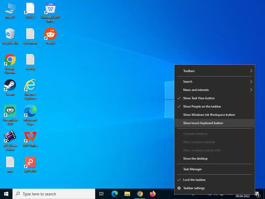Open the Windows Start menu

(x=6, y=194)
